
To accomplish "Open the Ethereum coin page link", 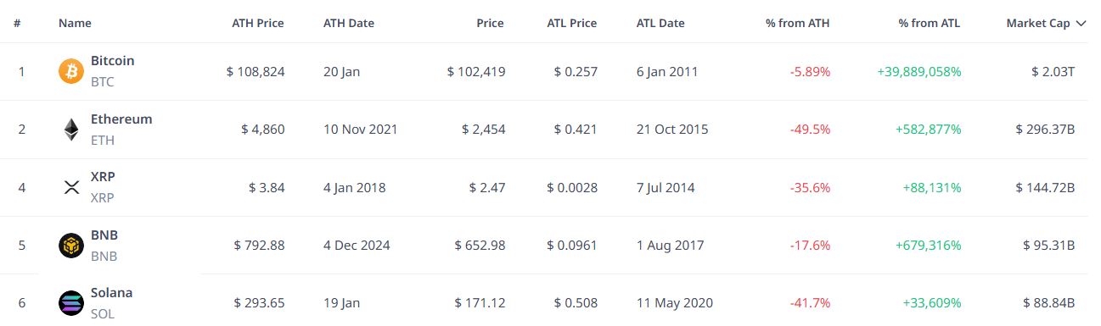I will pos(121,119).
